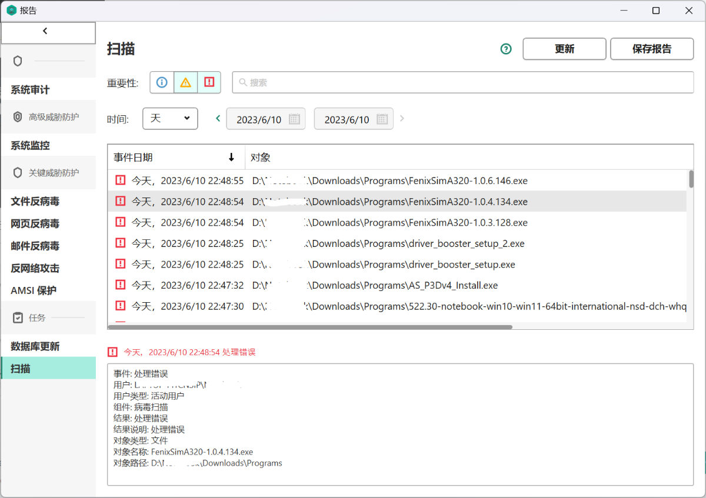The image size is (706, 498).
Task: Click the 更新 button
Action: 564,49
